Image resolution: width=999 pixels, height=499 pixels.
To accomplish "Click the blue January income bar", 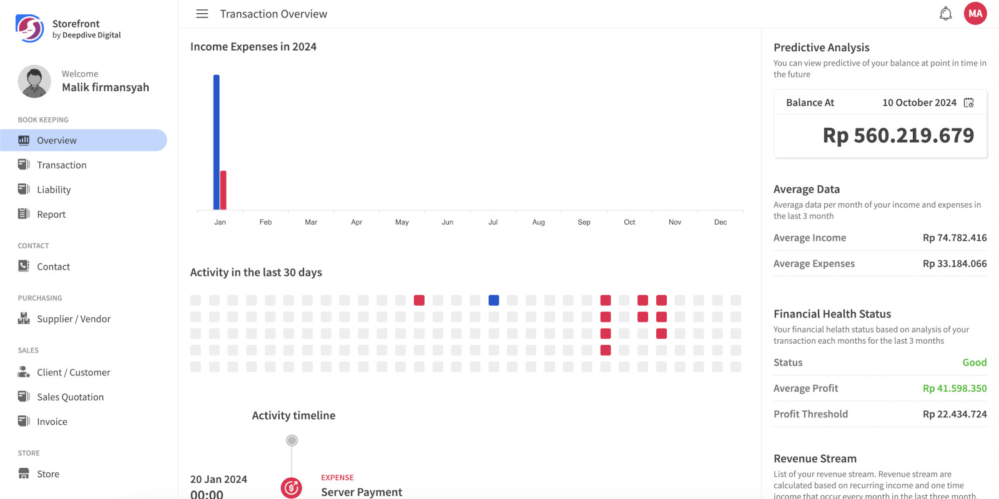I will 217,142.
